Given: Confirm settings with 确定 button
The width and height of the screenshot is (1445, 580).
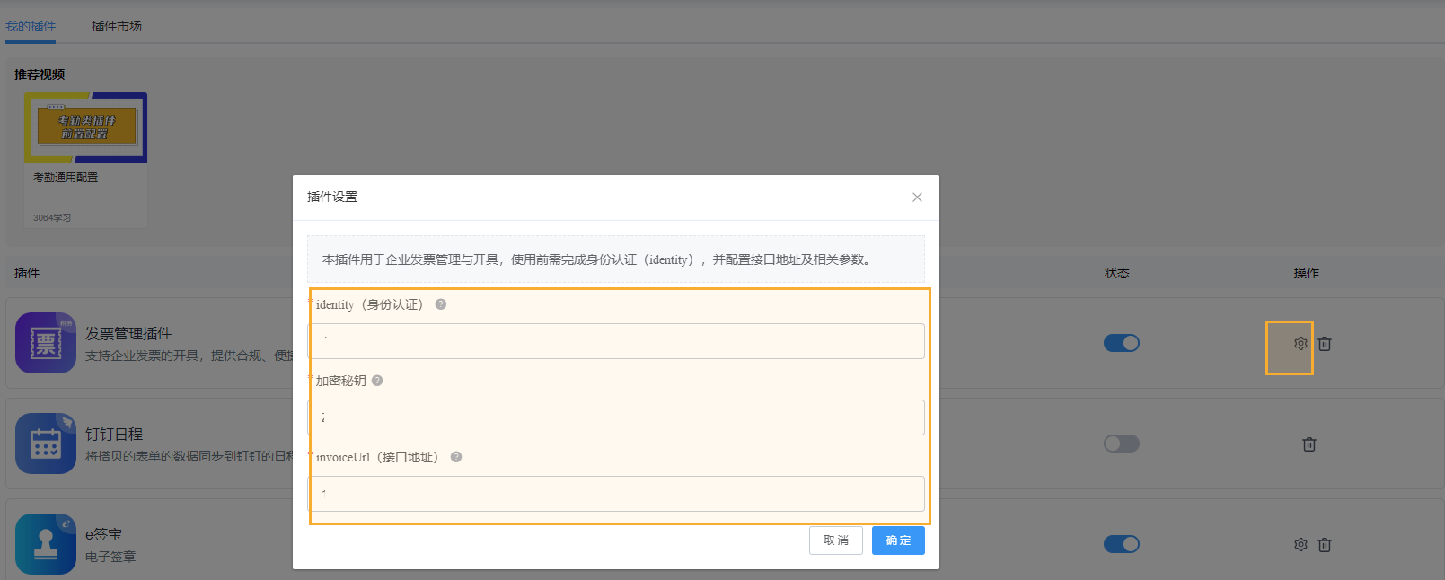Looking at the screenshot, I should [x=898, y=540].
